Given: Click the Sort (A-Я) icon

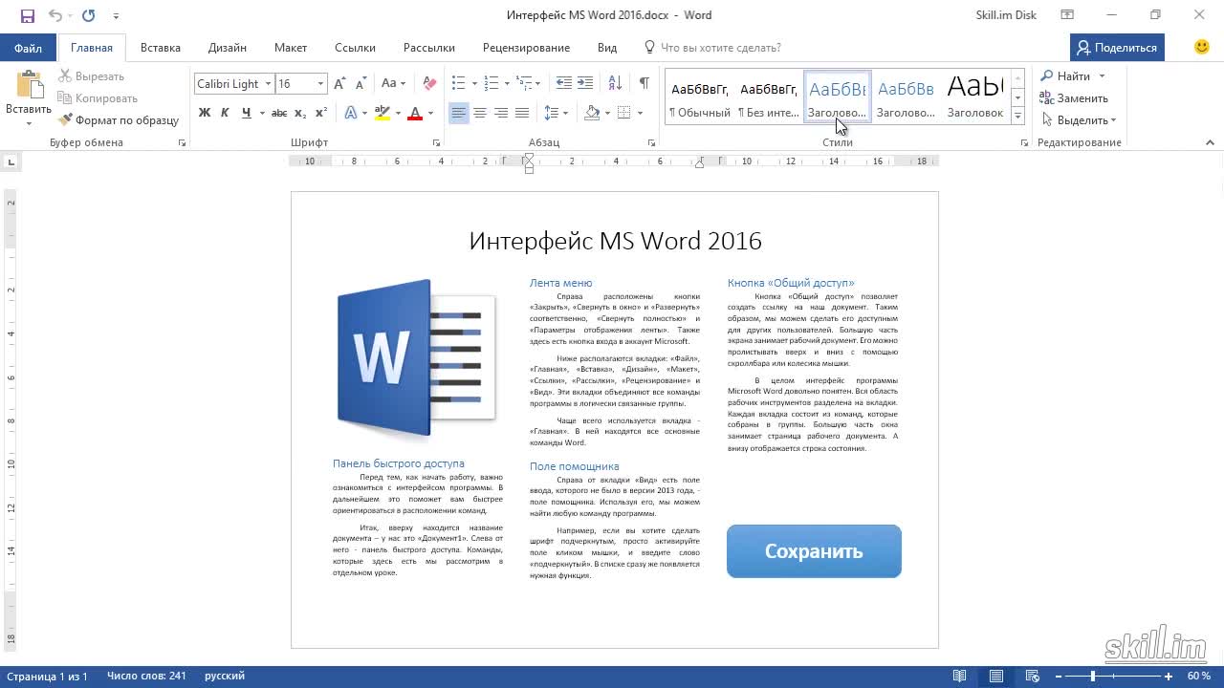Looking at the screenshot, I should pyautogui.click(x=616, y=84).
